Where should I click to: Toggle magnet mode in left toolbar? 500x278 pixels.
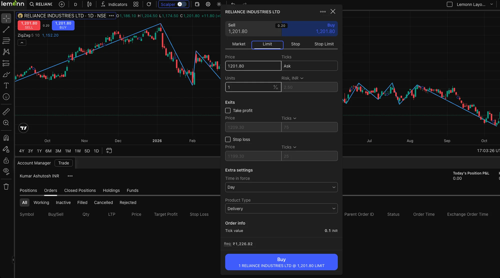(x=6, y=138)
